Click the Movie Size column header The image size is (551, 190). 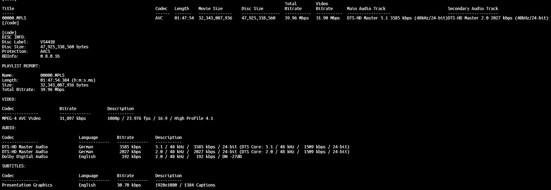[x=210, y=9]
